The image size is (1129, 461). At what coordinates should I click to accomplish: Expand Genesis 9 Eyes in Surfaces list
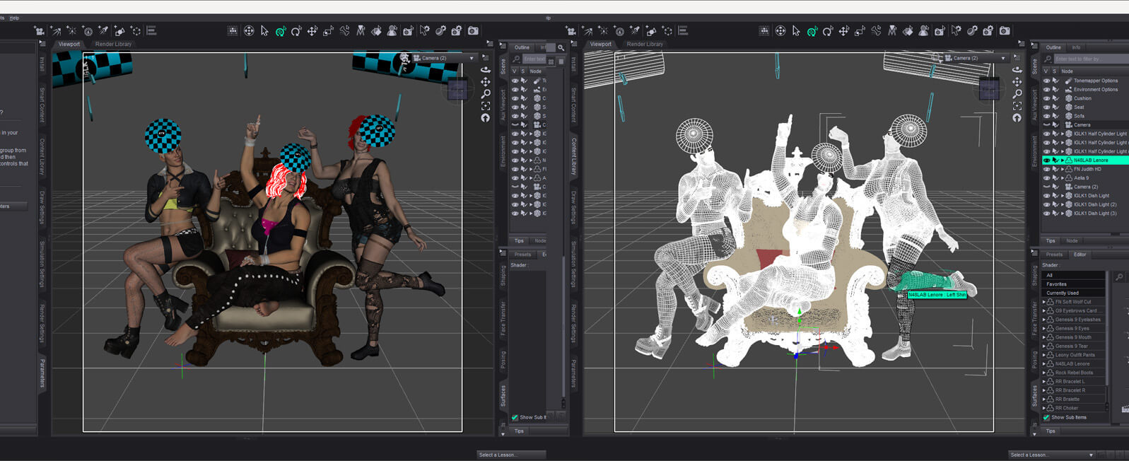[1044, 329]
